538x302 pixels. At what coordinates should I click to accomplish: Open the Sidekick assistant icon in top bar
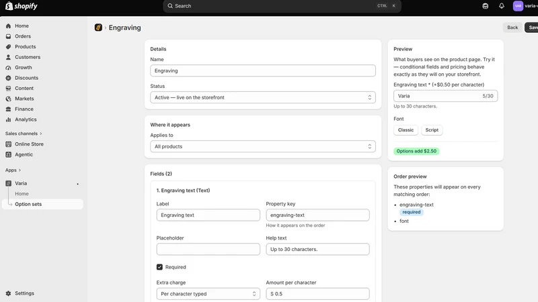click(485, 6)
